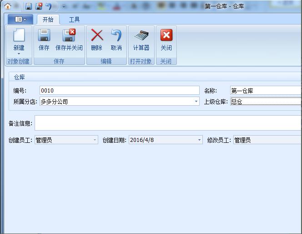Click the 编号 input field
Image resolution: width=302 pixels, height=234 pixels.
click(x=119, y=91)
